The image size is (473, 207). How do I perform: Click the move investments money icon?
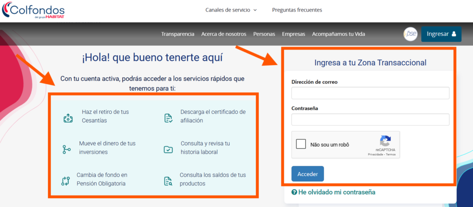tap(67, 149)
